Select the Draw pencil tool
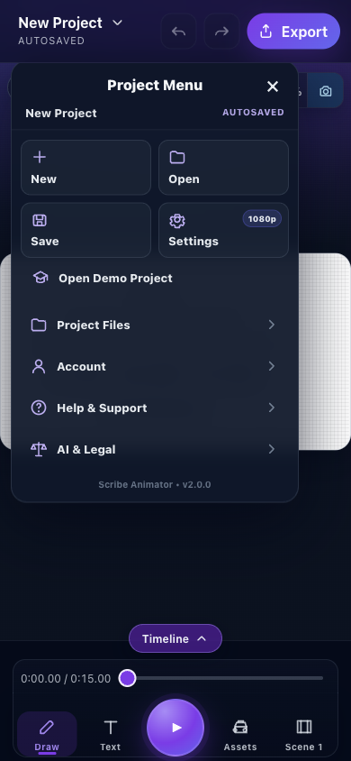 (x=47, y=733)
